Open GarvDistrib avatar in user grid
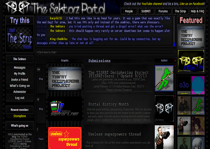This screenshot has height=149, width=210. (x=184, y=126)
